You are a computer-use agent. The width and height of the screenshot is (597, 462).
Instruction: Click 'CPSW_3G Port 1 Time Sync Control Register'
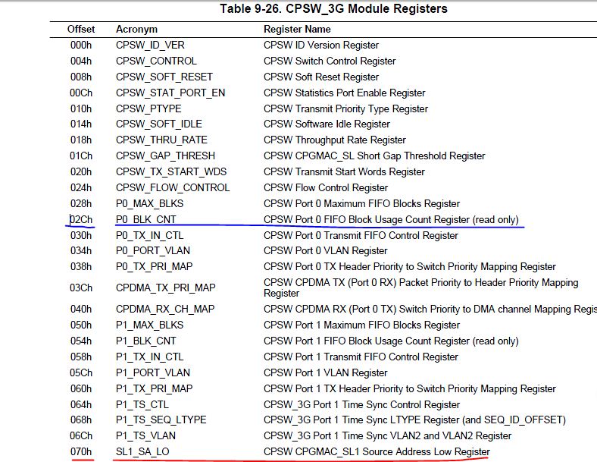[x=361, y=405]
